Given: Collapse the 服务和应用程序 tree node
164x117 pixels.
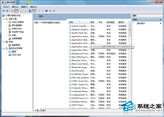Looking at the screenshot, I should coord(4,48).
